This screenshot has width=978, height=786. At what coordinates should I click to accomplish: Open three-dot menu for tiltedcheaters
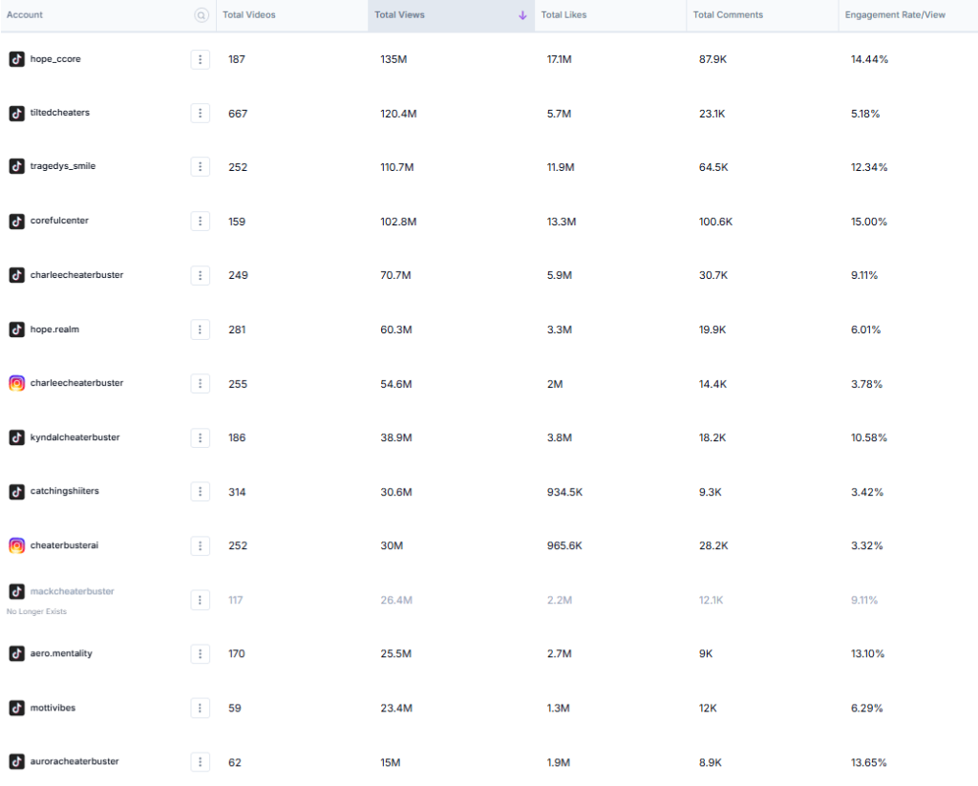tap(200, 114)
